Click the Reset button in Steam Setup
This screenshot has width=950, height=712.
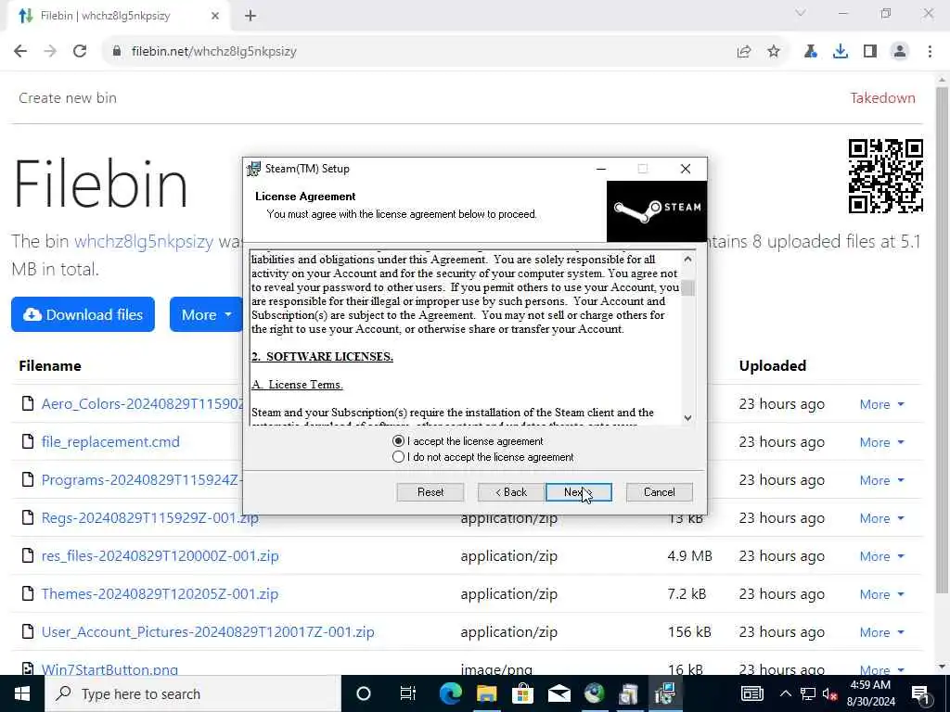(x=430, y=492)
